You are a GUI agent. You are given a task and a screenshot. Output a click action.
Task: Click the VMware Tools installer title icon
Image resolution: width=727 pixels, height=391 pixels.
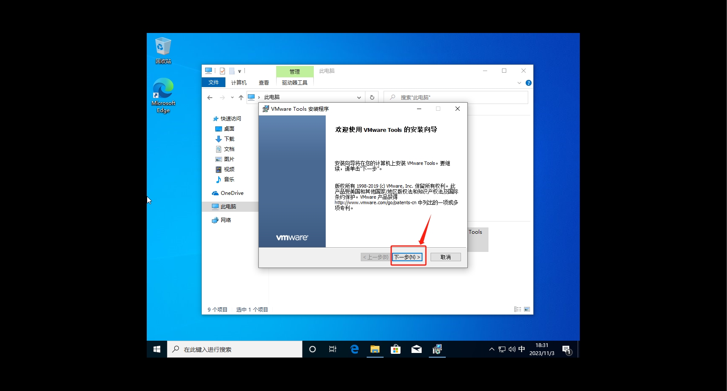coord(266,109)
